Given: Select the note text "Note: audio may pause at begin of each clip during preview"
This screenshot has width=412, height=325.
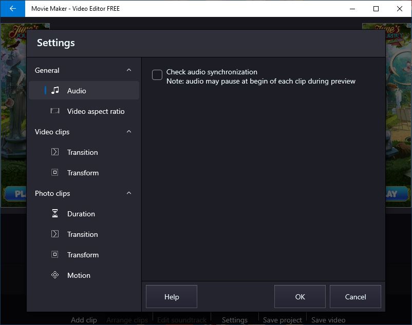Looking at the screenshot, I should point(261,81).
